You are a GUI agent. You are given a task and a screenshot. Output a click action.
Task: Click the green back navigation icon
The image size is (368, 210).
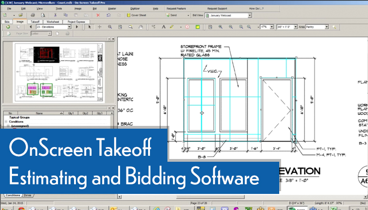click(x=8, y=27)
